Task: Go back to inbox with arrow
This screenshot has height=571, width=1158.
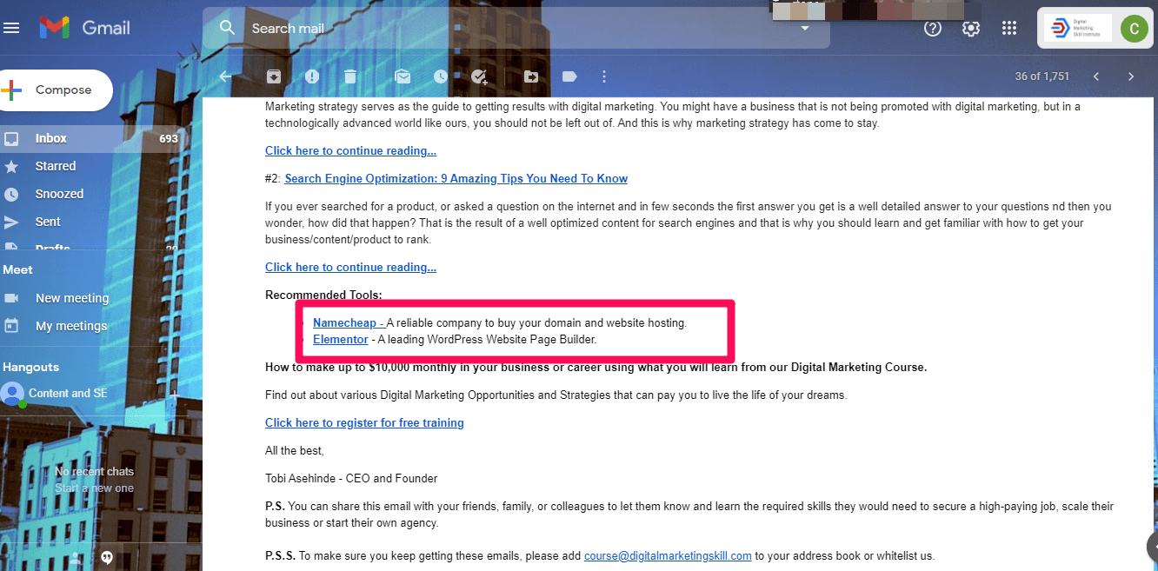Action: tap(226, 76)
